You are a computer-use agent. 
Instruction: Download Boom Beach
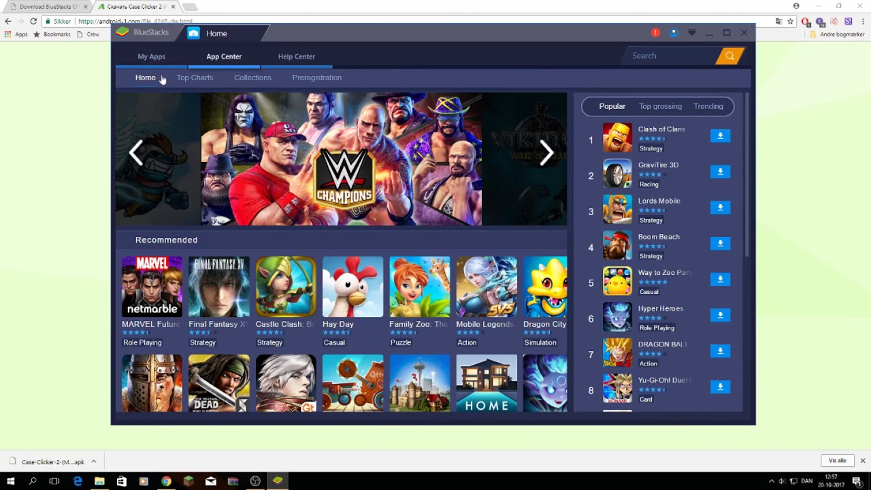[720, 244]
